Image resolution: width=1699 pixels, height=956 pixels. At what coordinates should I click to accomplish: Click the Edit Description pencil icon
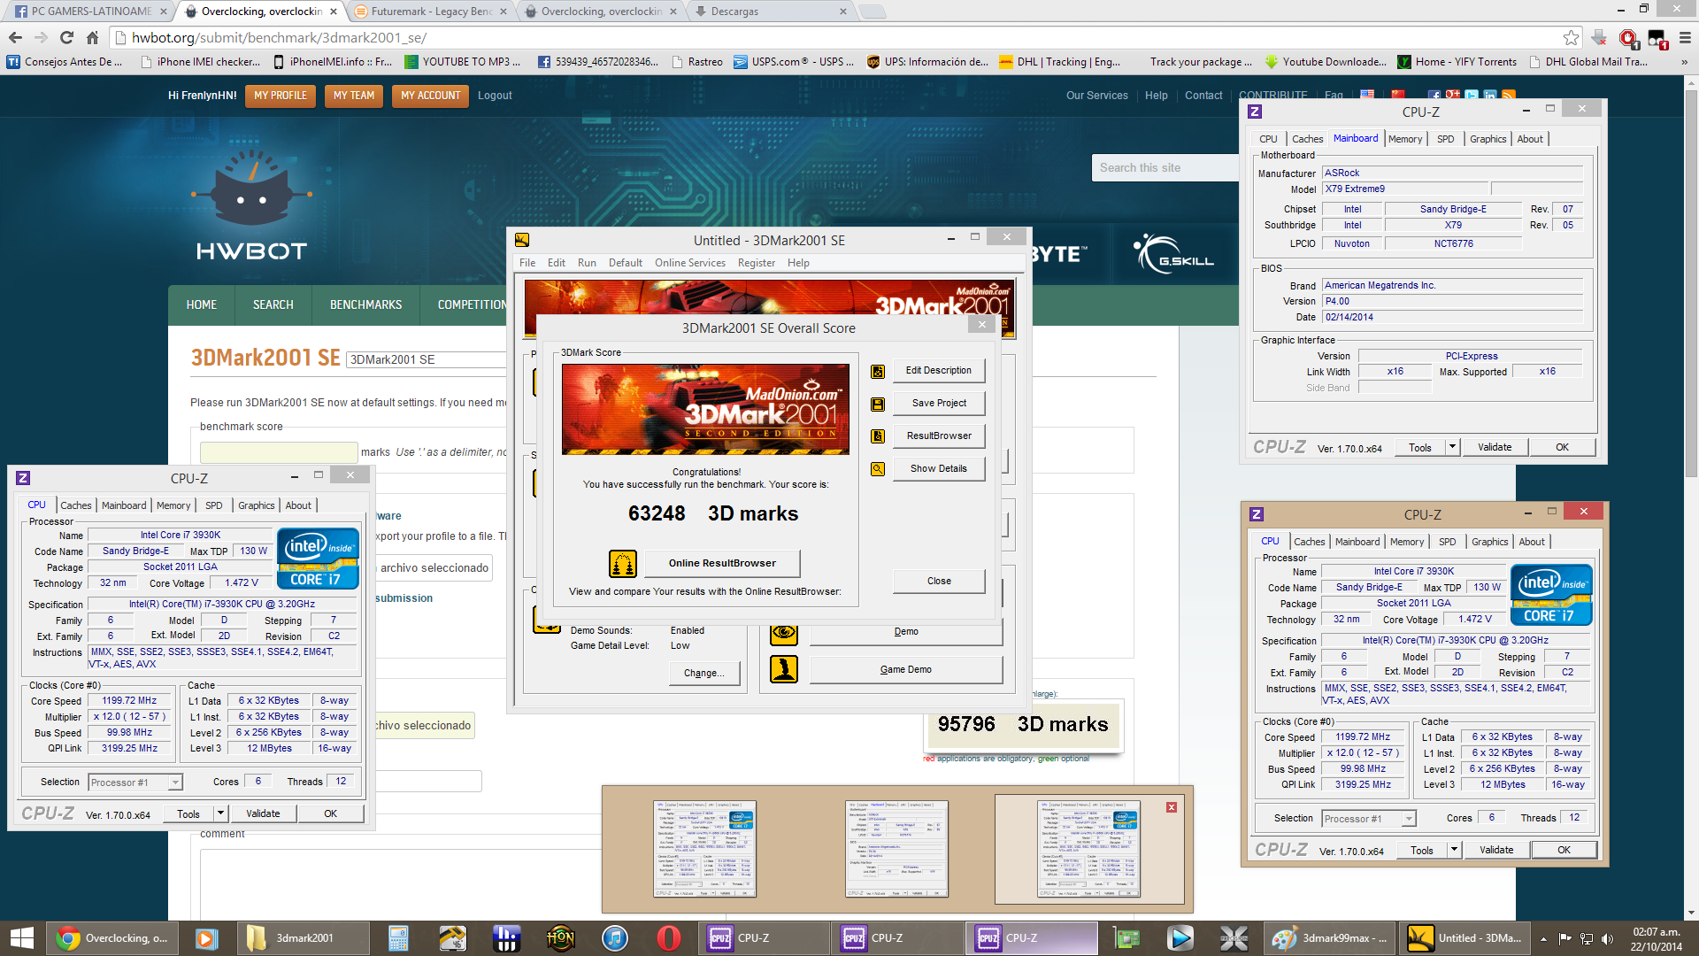tap(878, 371)
